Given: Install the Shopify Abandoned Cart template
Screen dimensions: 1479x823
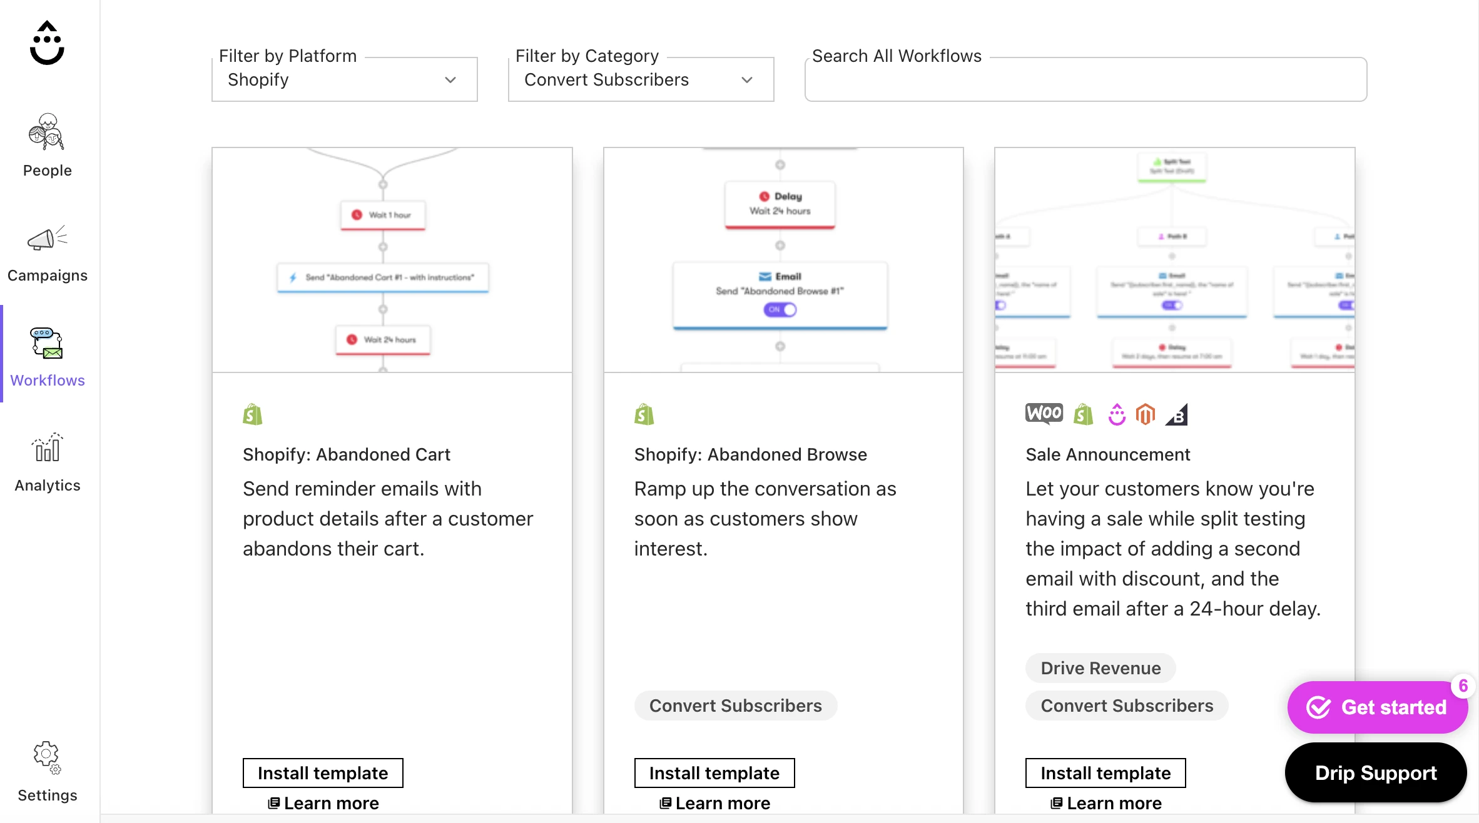Looking at the screenshot, I should coord(323,773).
